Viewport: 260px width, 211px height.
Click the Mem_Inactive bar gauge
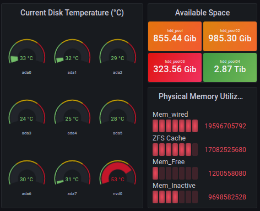175,197
